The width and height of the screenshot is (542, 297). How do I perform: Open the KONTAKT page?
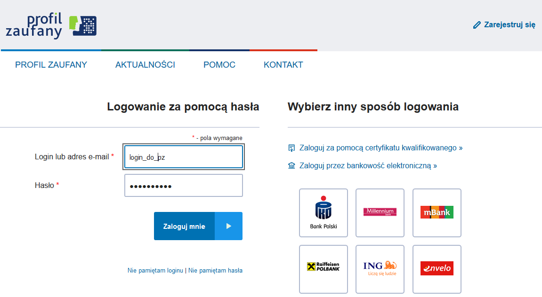[x=283, y=65]
